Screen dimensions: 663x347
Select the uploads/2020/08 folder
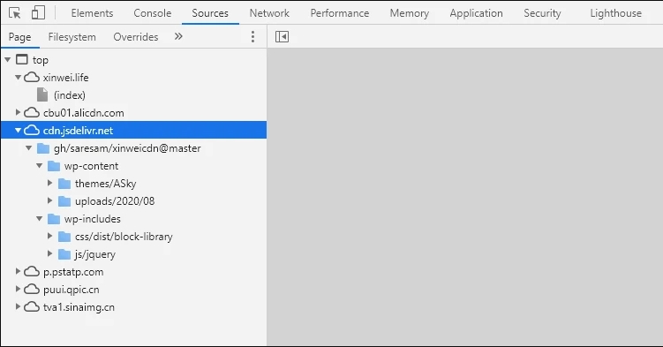point(115,201)
